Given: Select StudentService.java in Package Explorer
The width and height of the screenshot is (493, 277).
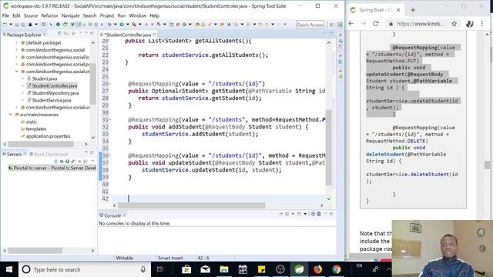Looking at the screenshot, I should point(52,100).
